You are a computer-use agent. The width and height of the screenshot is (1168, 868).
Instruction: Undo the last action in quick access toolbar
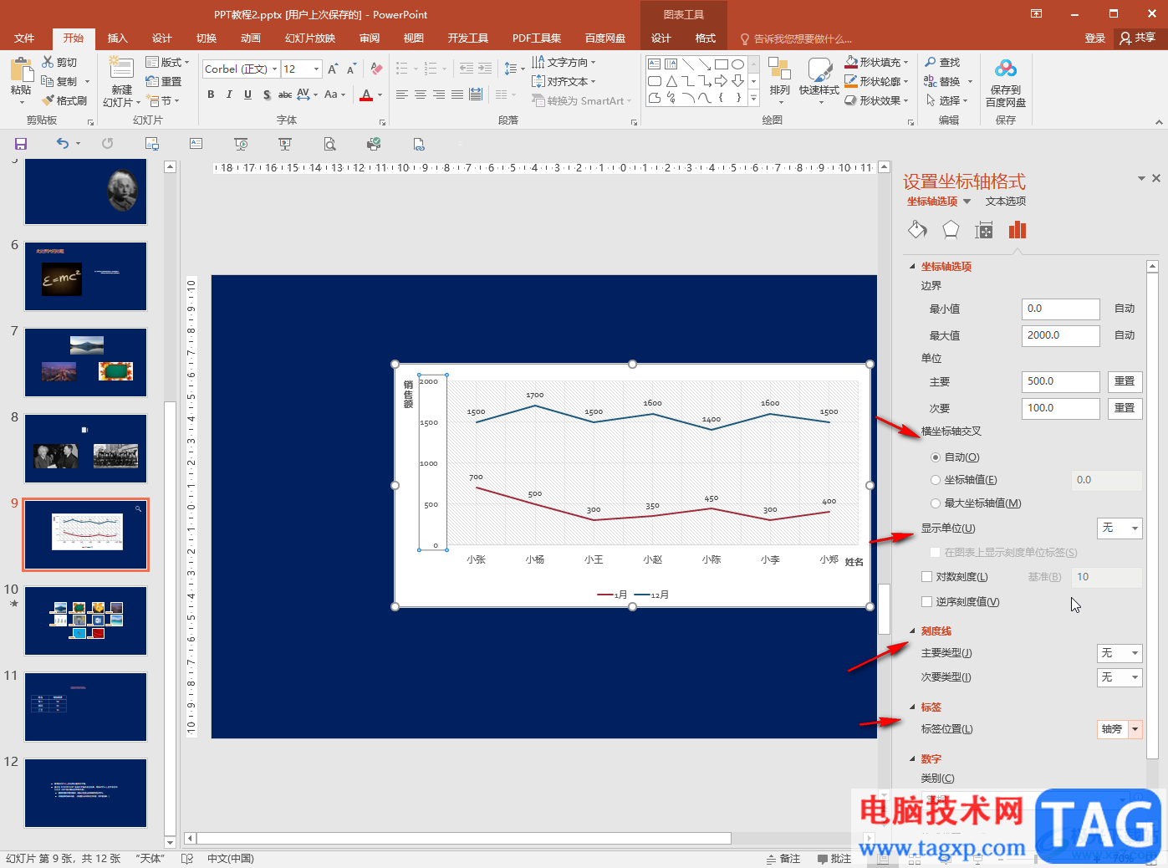63,144
